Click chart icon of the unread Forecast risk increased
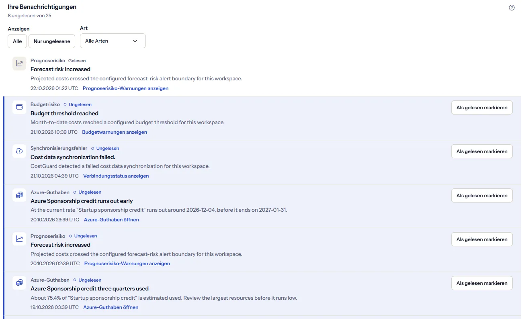Image resolution: width=524 pixels, height=319 pixels. (19, 239)
